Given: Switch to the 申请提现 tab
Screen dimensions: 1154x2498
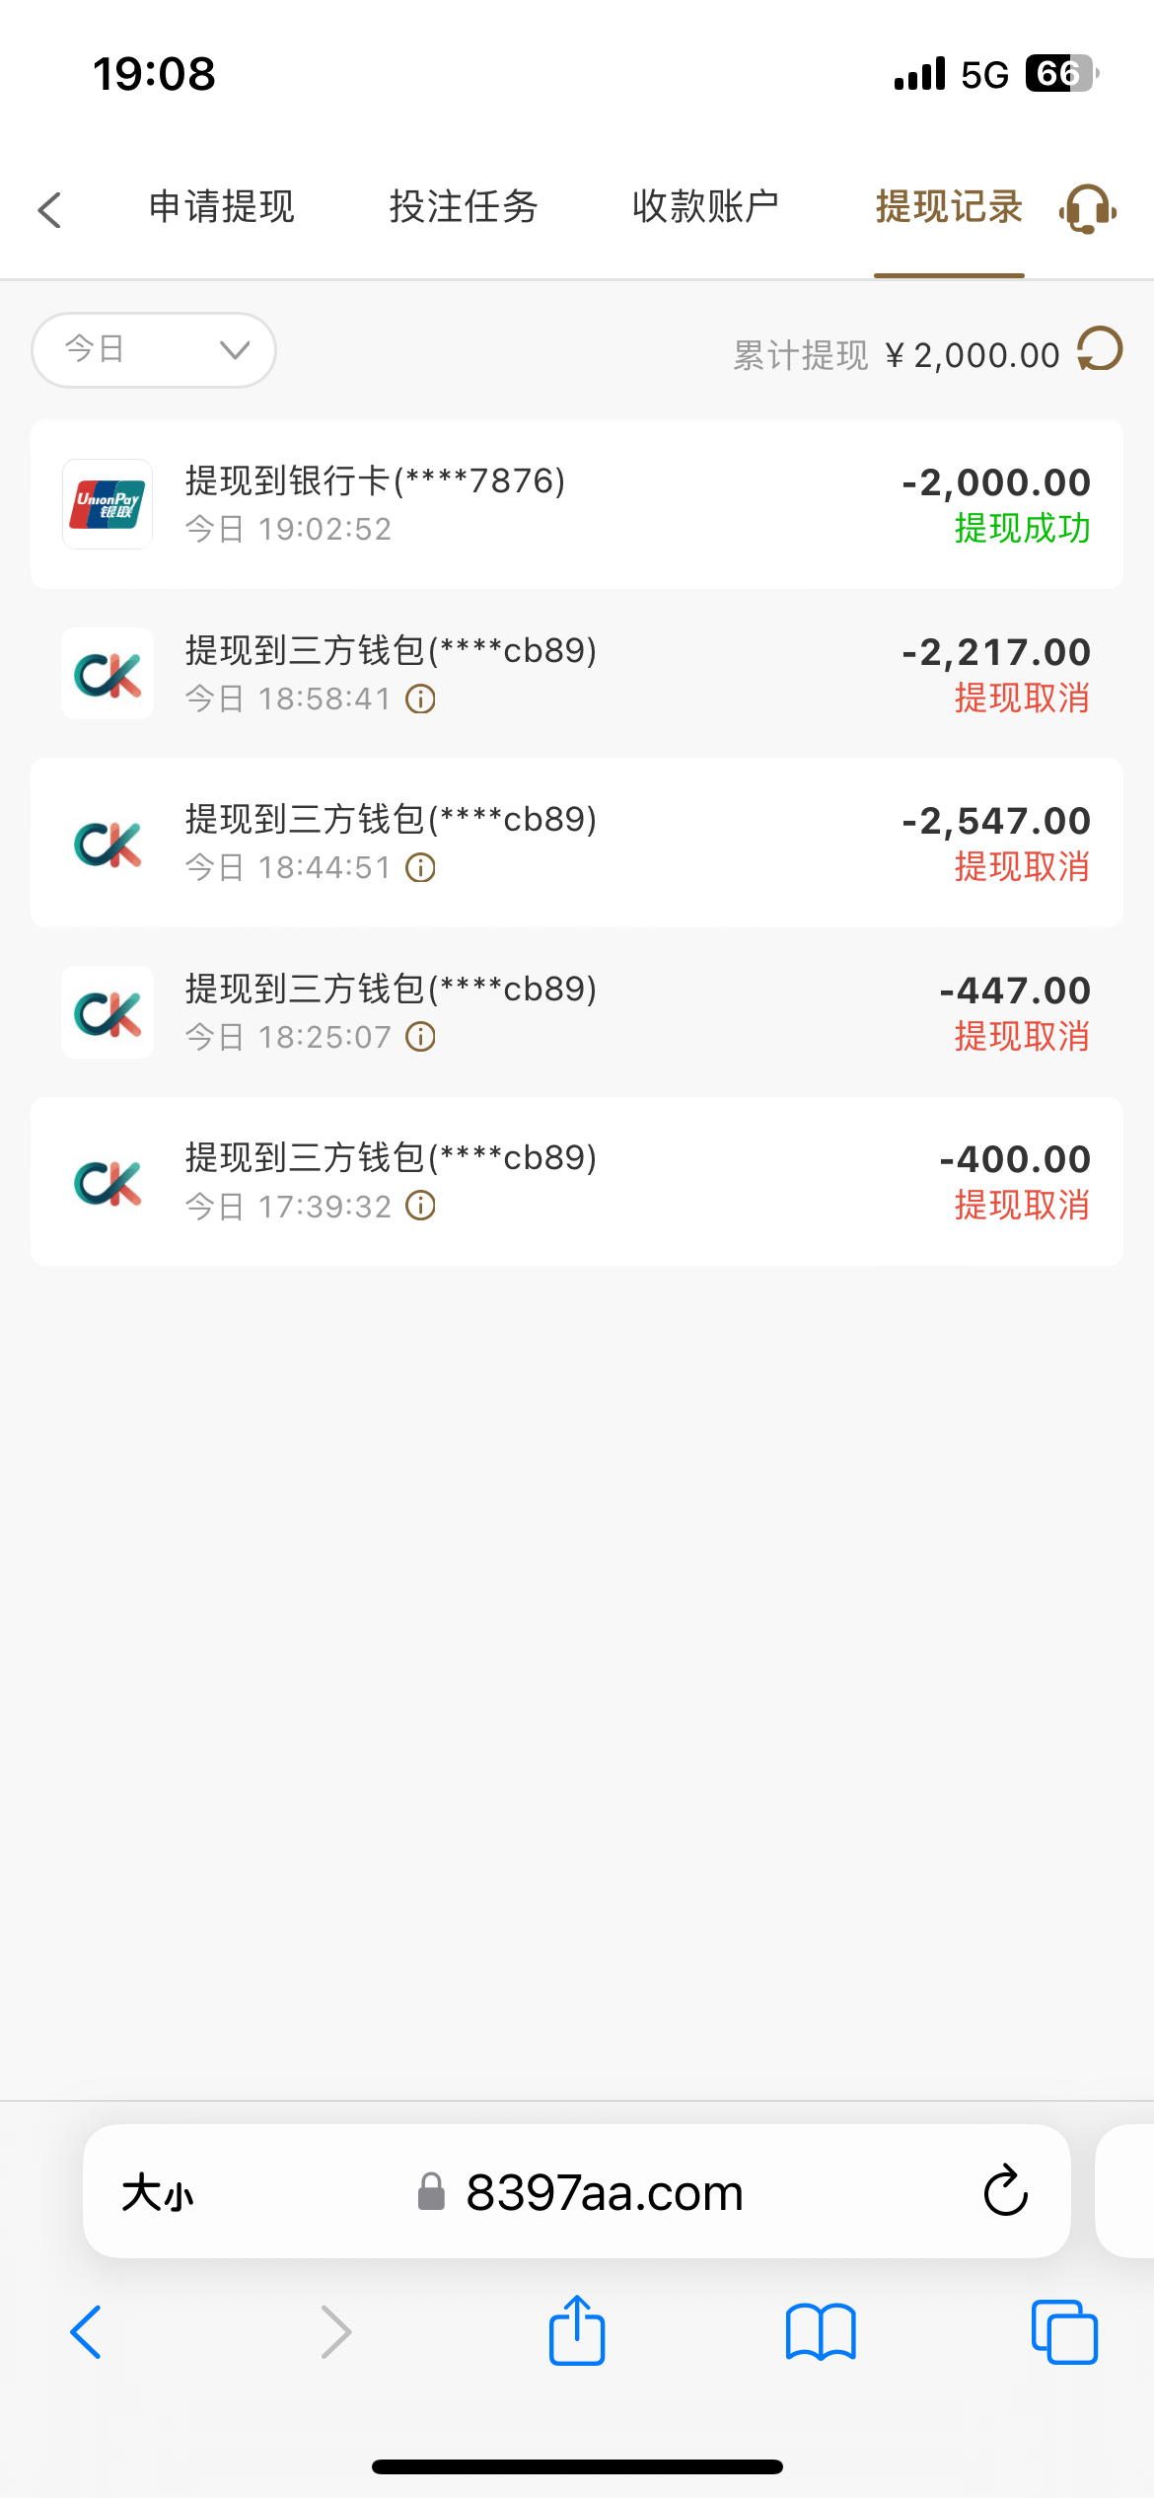Looking at the screenshot, I should click(x=222, y=207).
